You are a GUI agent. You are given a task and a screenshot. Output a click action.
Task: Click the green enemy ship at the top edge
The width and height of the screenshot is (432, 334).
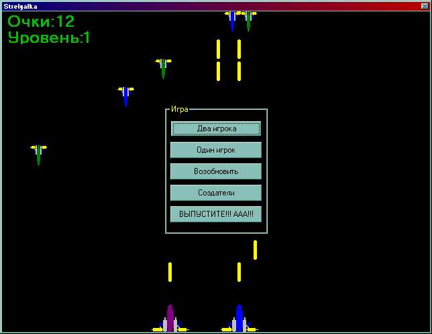tap(248, 21)
